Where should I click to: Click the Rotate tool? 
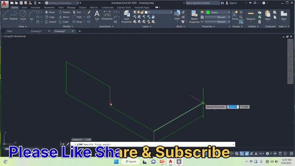click(x=65, y=12)
